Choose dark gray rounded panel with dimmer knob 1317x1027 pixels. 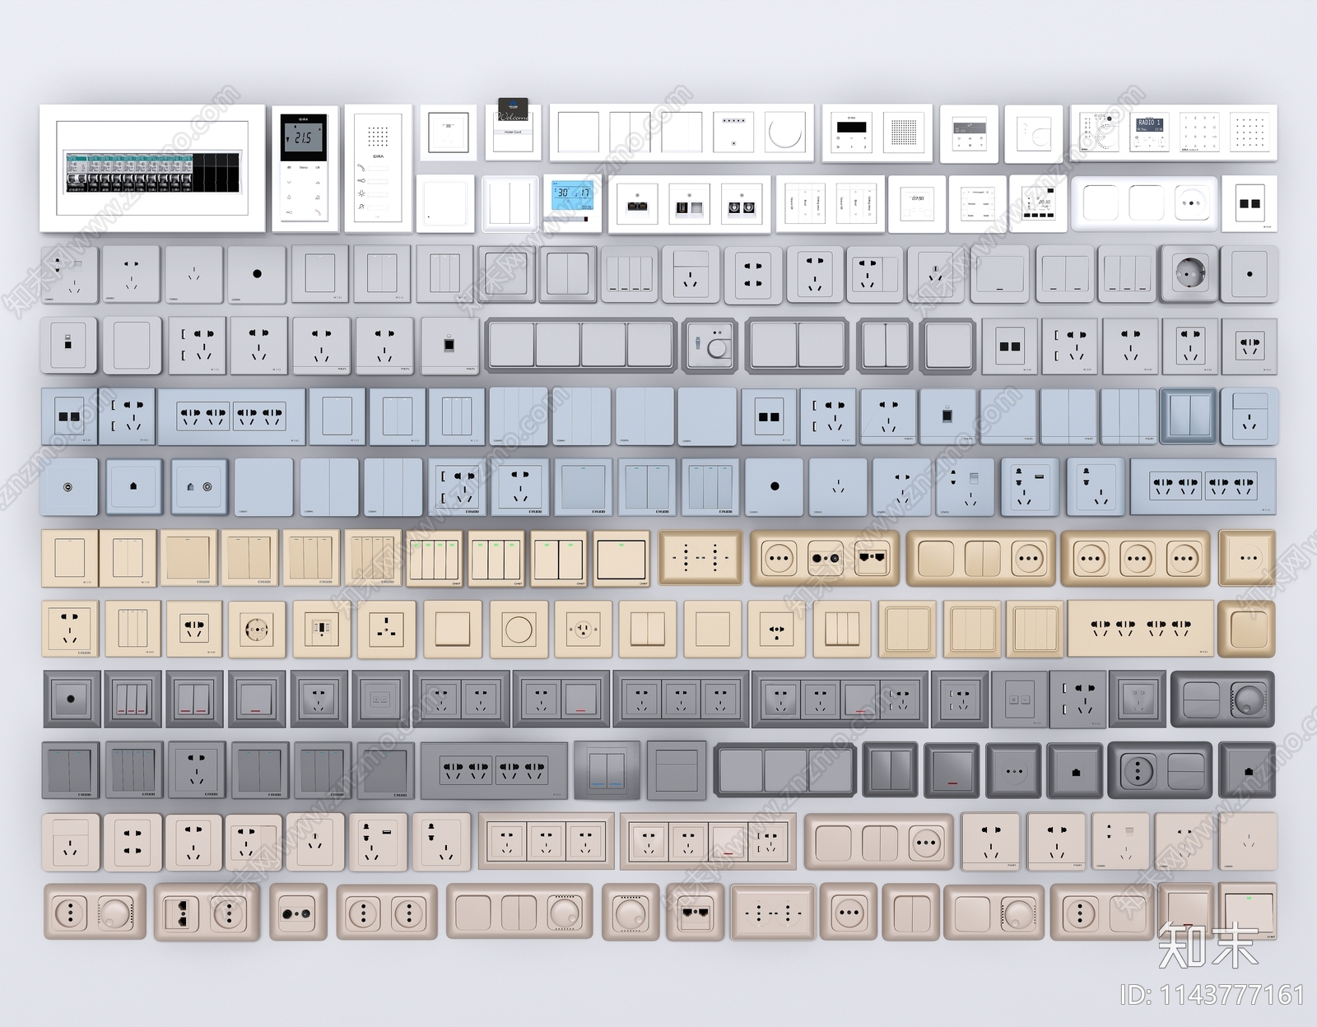1222,699
